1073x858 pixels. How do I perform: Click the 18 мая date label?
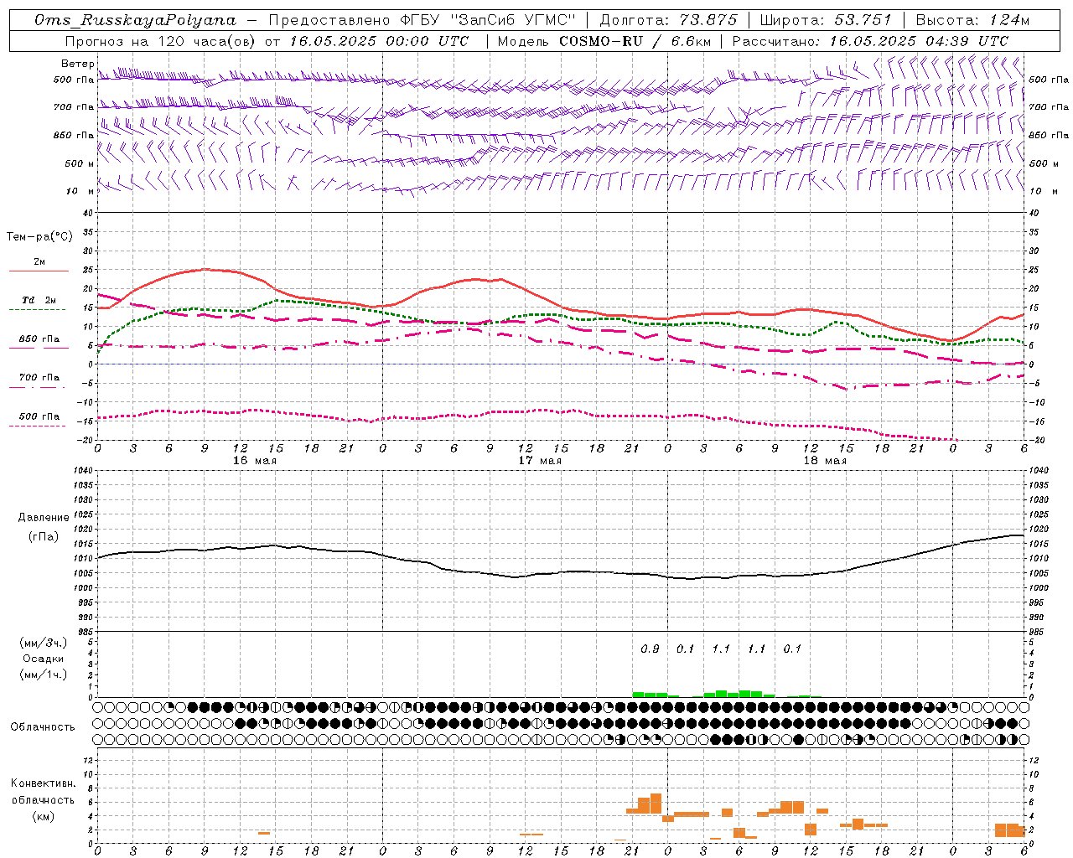pyautogui.click(x=825, y=461)
